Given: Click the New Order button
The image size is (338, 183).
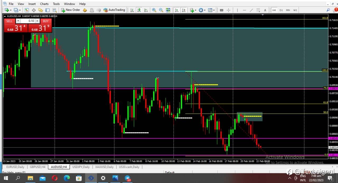Looking at the screenshot, I should [x=71, y=10].
